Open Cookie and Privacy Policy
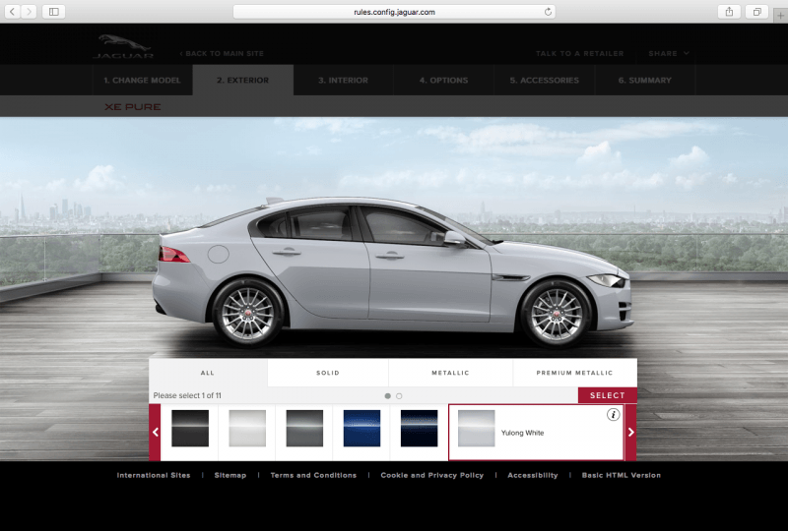Image resolution: width=788 pixels, height=531 pixels. (432, 475)
